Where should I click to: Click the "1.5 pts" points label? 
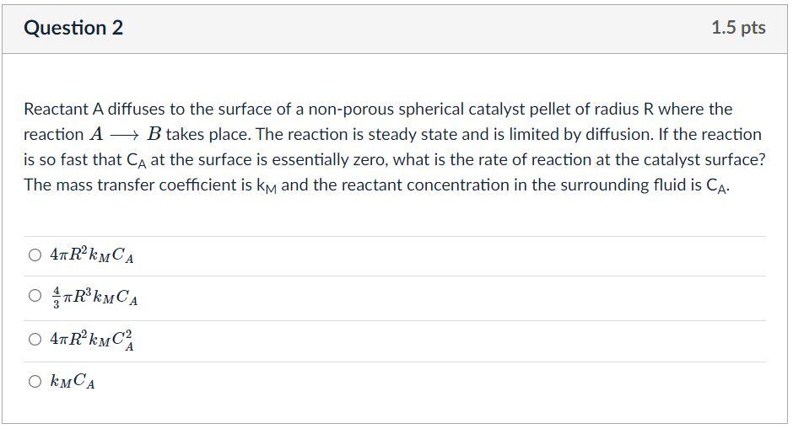(x=738, y=28)
